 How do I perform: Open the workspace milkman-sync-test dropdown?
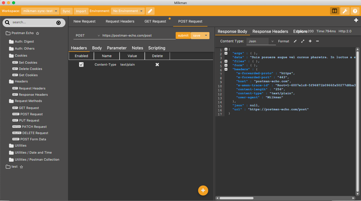pyautogui.click(x=40, y=11)
